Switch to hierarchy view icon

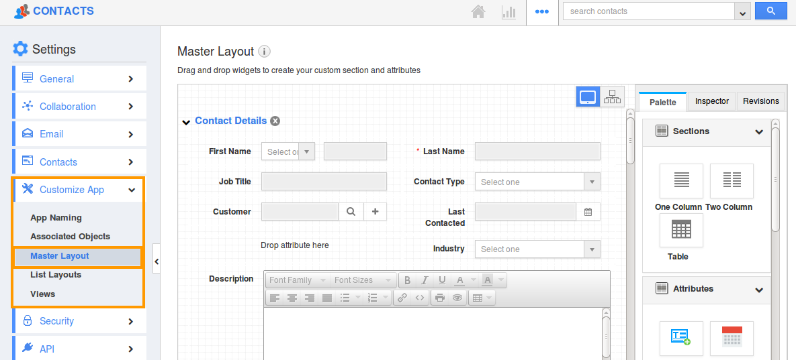[612, 97]
